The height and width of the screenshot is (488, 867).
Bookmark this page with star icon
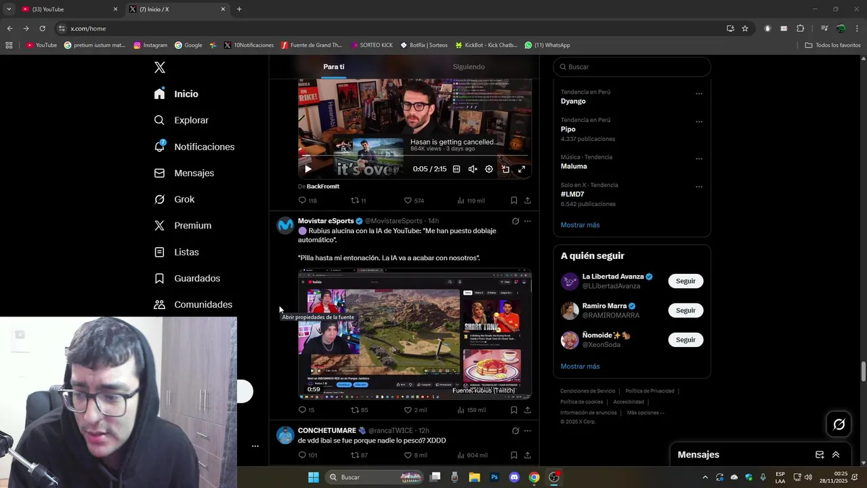pyautogui.click(x=745, y=28)
